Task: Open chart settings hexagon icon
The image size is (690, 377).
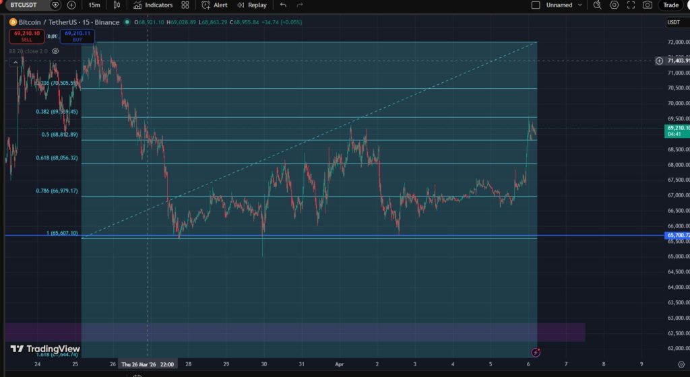Action: tap(615, 5)
